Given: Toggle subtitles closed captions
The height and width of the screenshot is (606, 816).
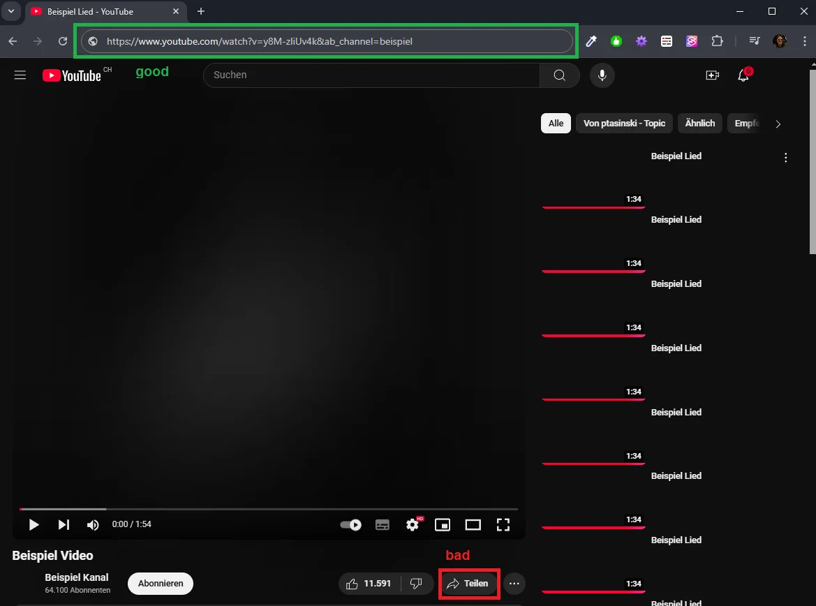Looking at the screenshot, I should [383, 525].
